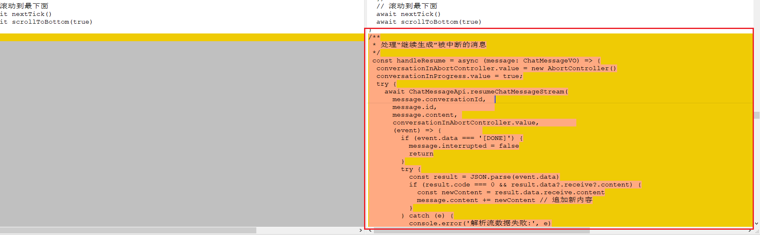Click the argument line 'conversationInAbortController.value,'
The image size is (760, 235).
(466, 122)
